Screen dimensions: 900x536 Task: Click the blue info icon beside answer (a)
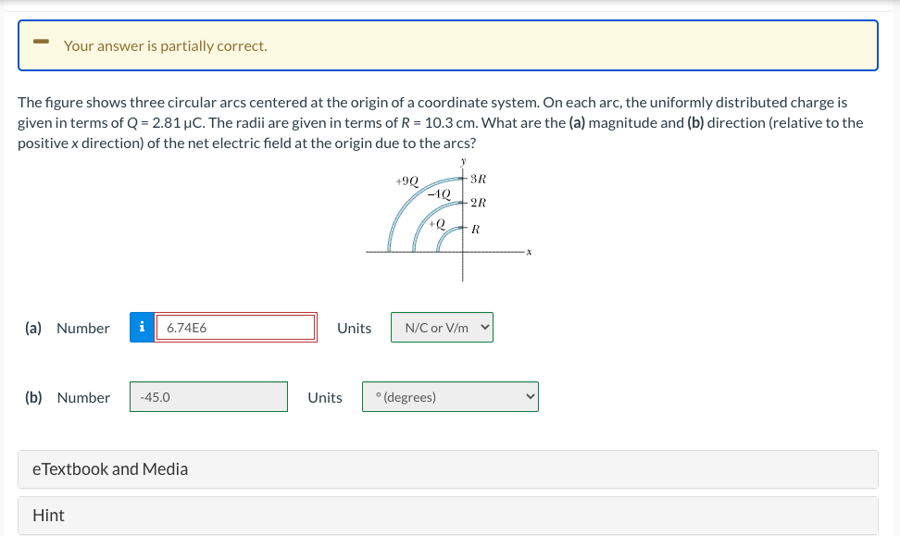(141, 327)
